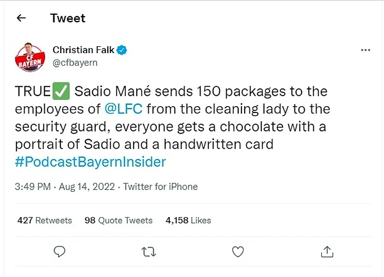
Task: Like the tweet with the heart icon
Action: pyautogui.click(x=238, y=252)
